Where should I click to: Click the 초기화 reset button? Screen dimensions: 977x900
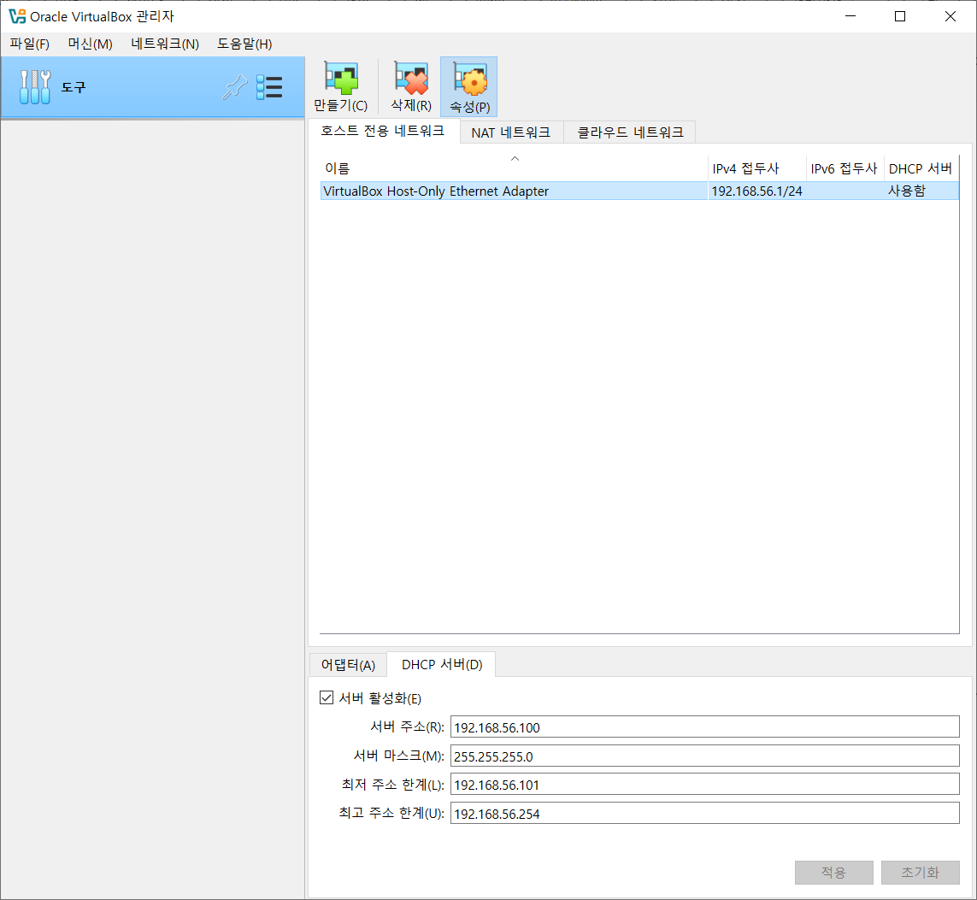[921, 873]
